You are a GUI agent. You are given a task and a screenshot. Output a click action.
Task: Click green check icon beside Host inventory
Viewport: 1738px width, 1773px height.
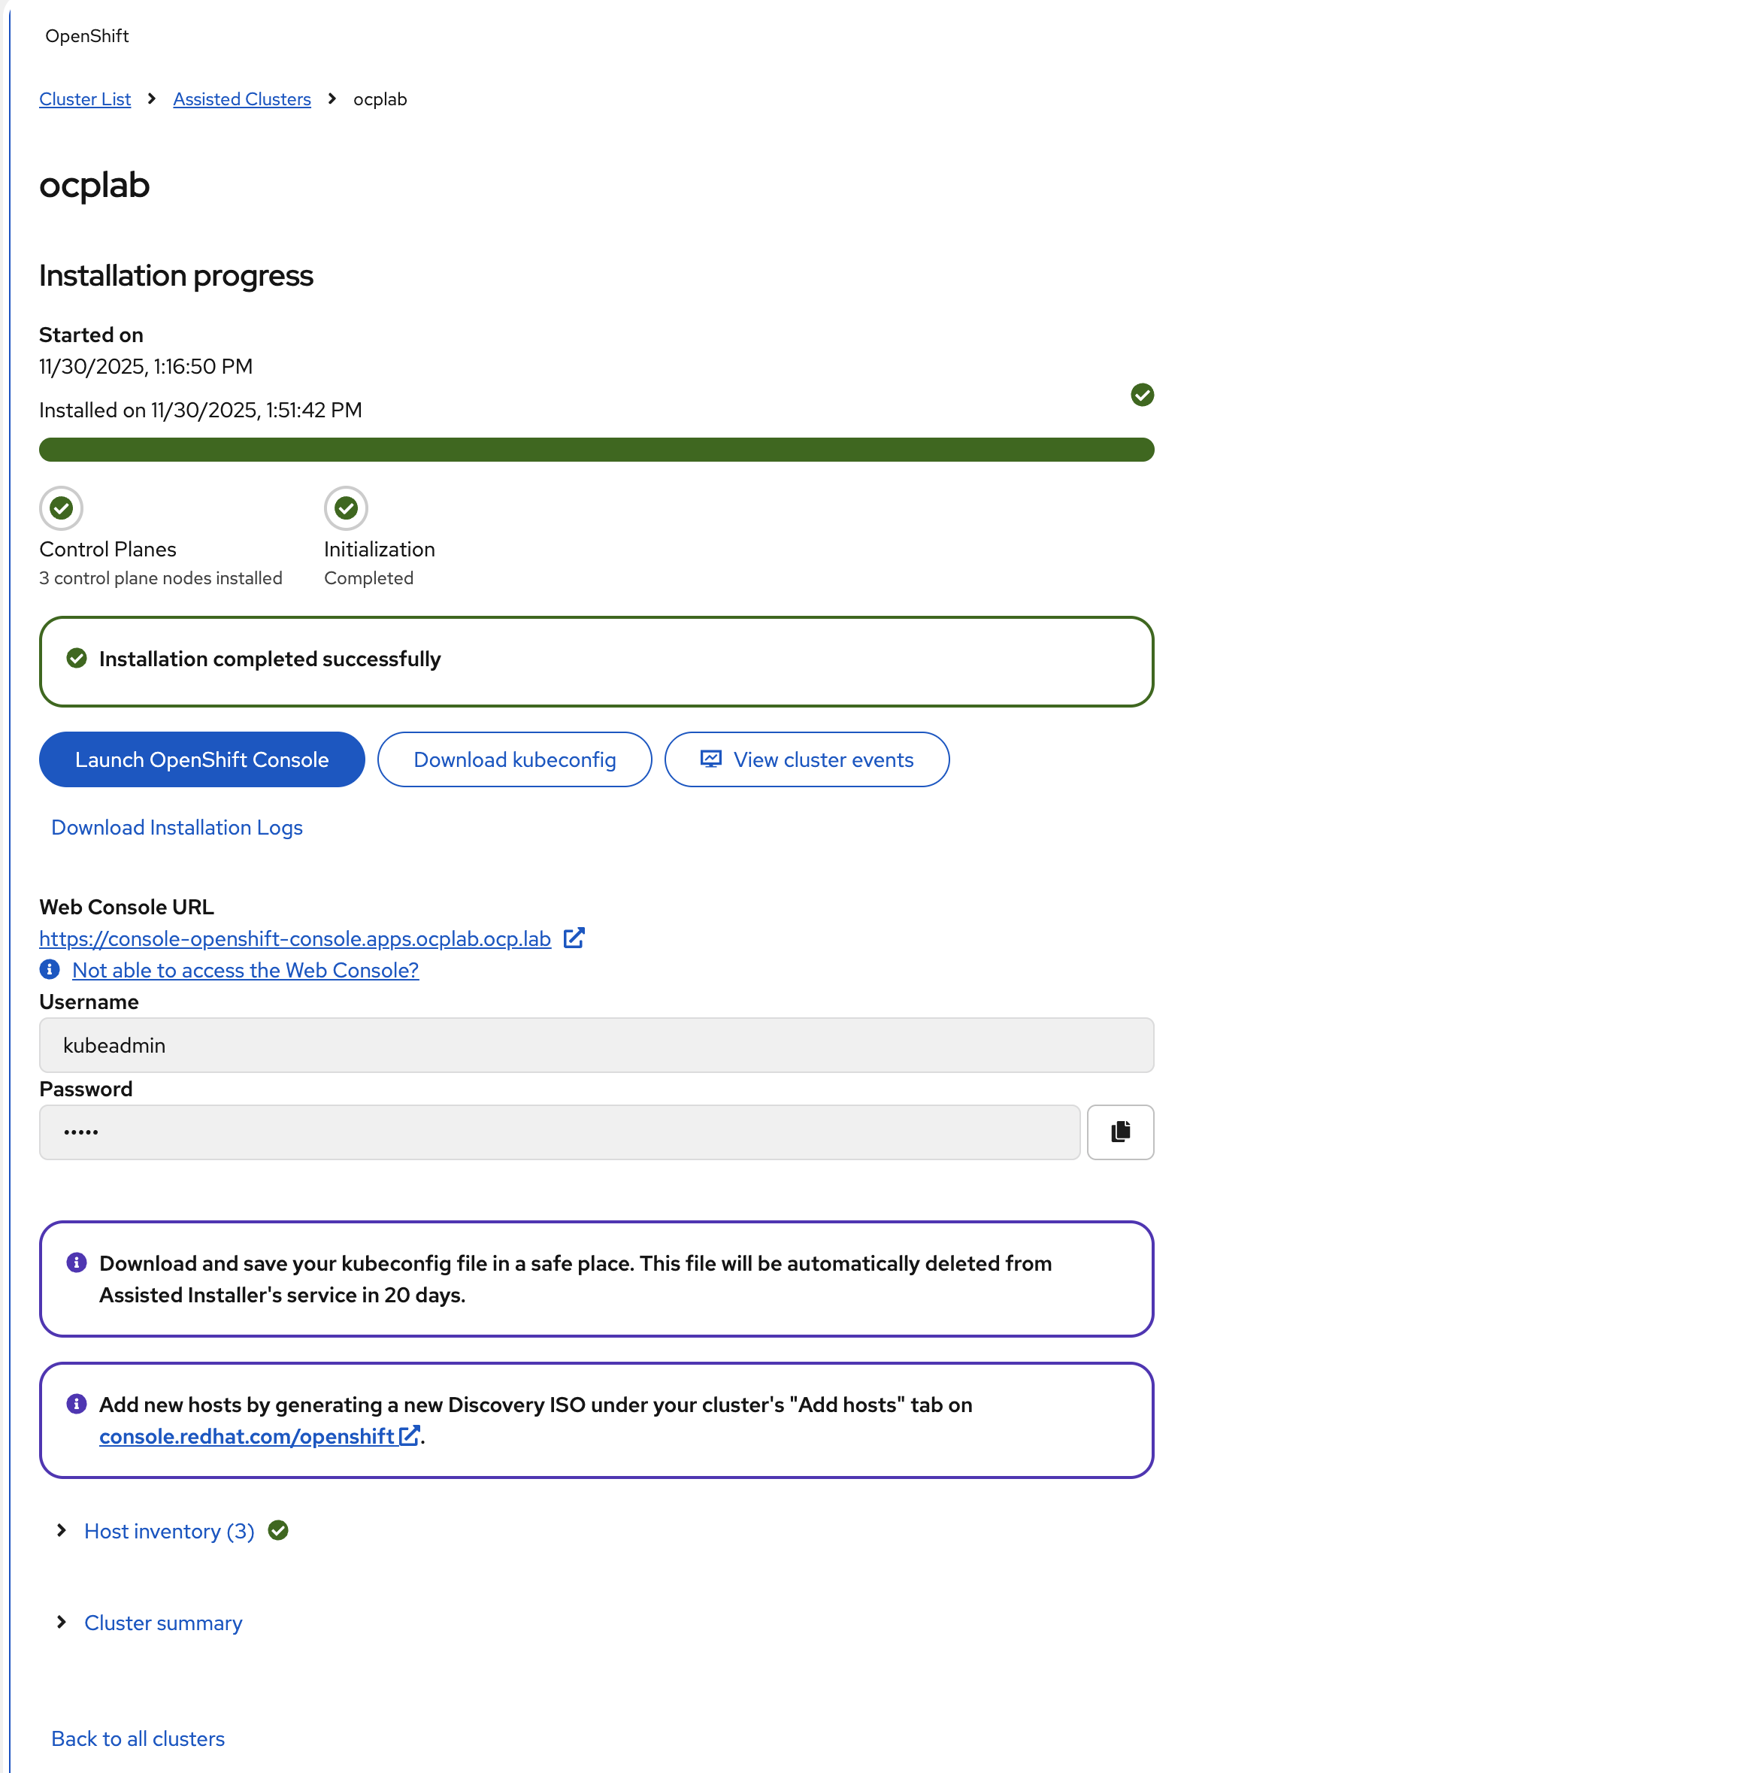(x=278, y=1530)
